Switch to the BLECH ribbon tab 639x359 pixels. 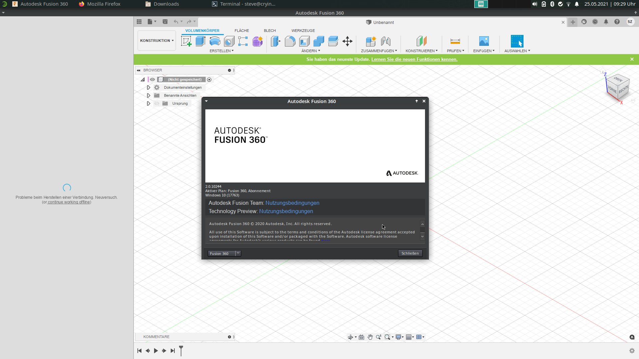(270, 31)
